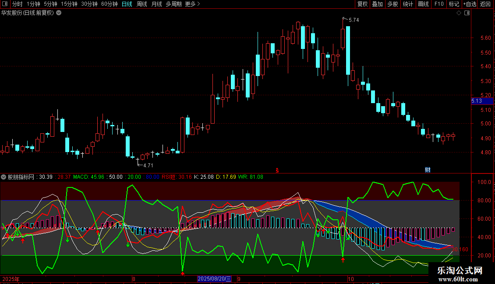Click the red $ marker on timeline
The image size is (495, 284).
point(276,170)
